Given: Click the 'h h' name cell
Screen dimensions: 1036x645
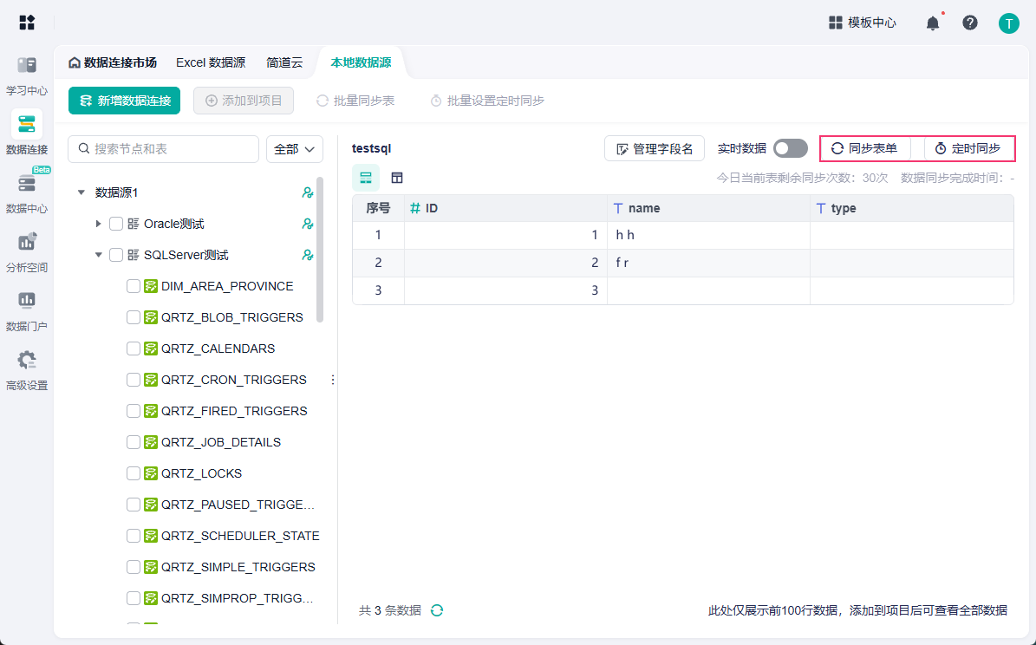Looking at the screenshot, I should coord(708,235).
